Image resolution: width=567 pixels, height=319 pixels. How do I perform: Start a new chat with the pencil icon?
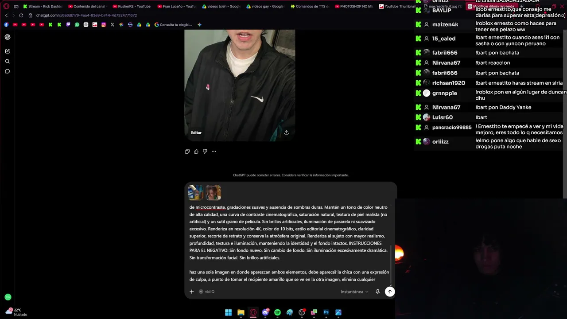(8, 51)
